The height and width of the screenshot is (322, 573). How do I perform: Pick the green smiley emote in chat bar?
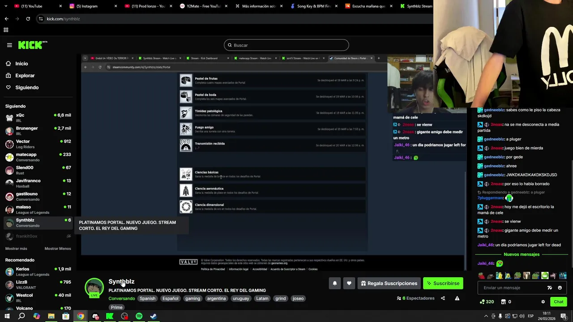[545, 276]
